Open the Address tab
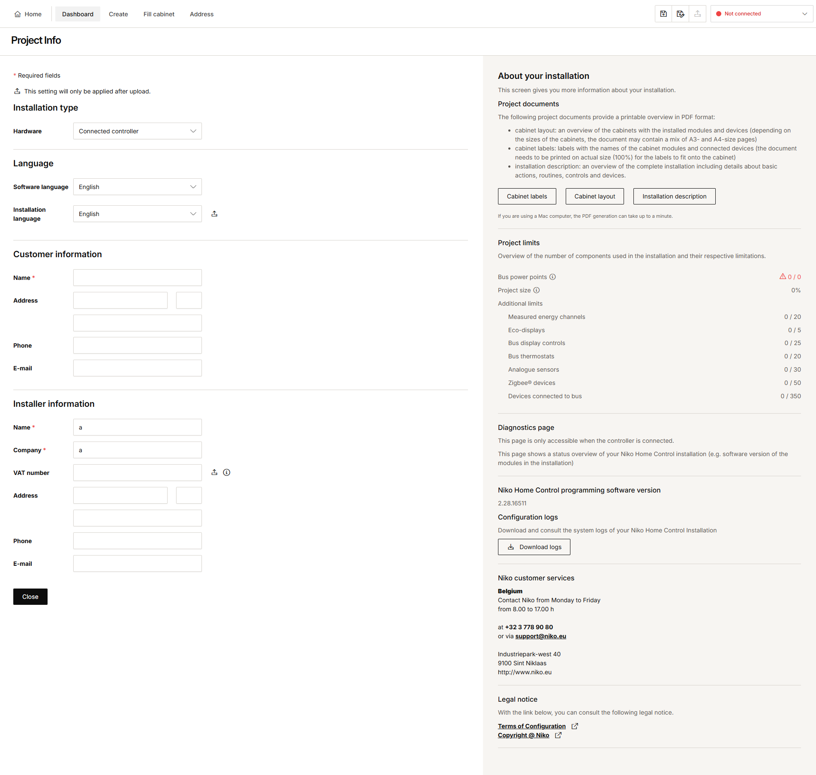Image resolution: width=816 pixels, height=775 pixels. pyautogui.click(x=202, y=14)
